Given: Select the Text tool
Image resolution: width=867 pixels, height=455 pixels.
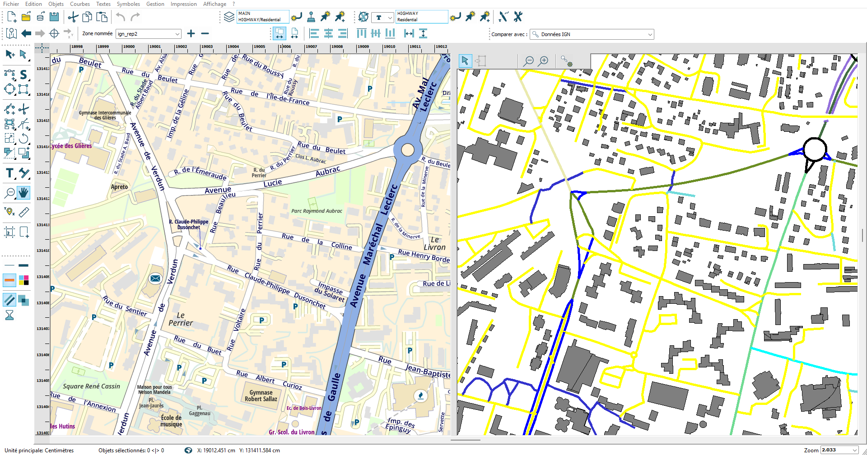Looking at the screenshot, I should pos(9,173).
